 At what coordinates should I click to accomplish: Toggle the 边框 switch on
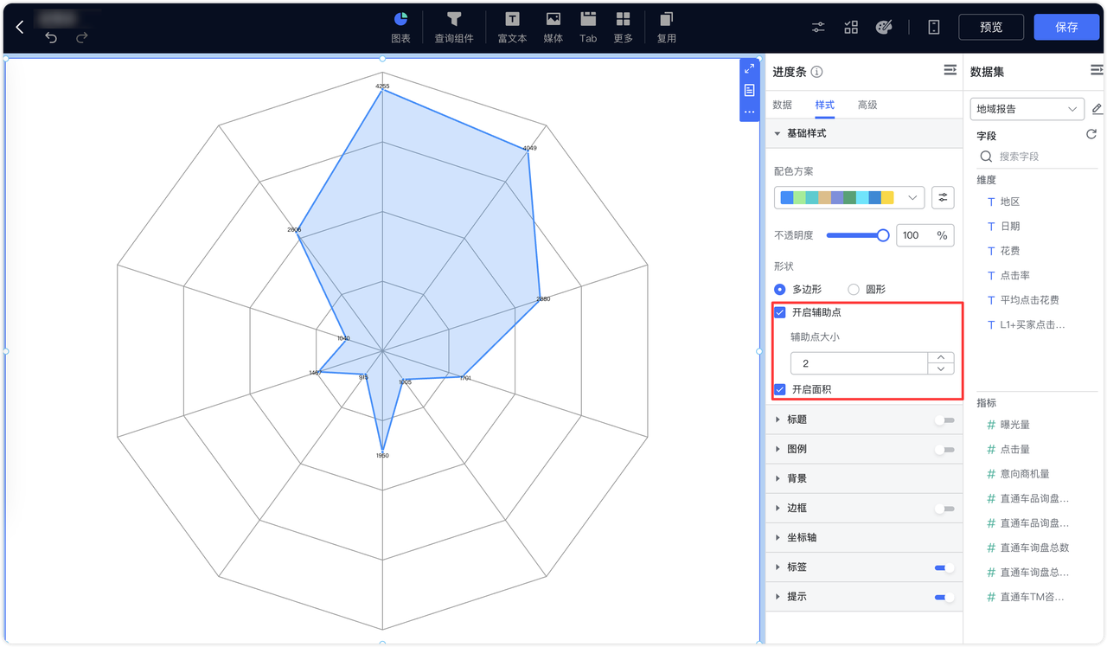tap(944, 509)
